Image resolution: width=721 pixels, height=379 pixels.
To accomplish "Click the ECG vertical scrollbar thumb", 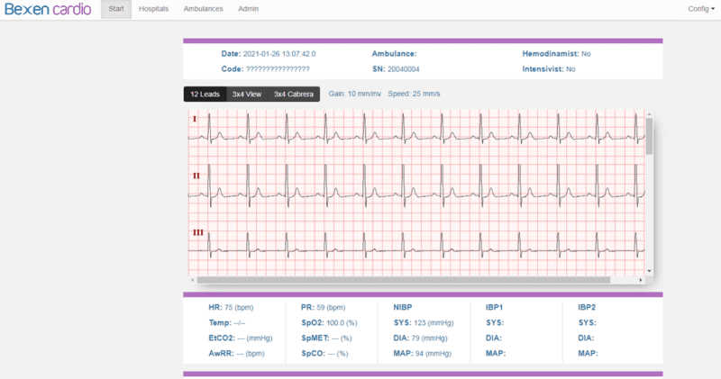I will click(649, 137).
